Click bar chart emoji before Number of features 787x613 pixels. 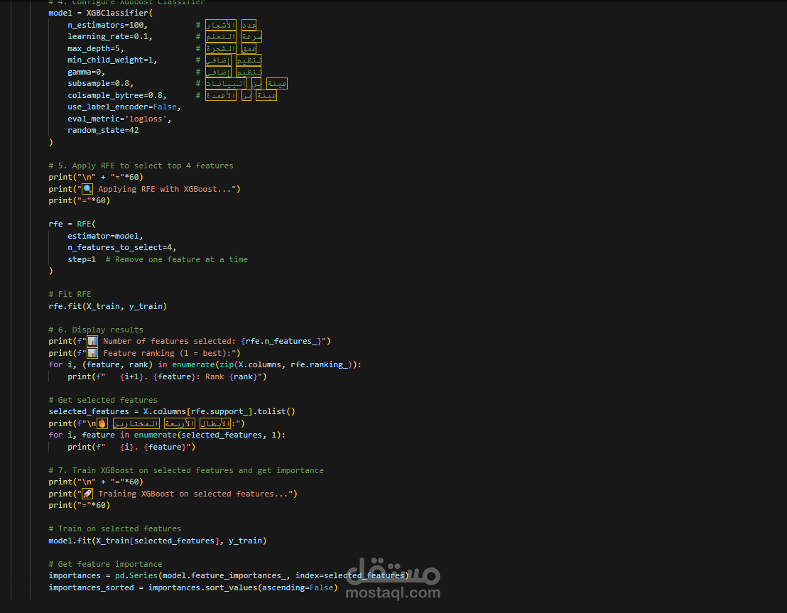click(92, 342)
